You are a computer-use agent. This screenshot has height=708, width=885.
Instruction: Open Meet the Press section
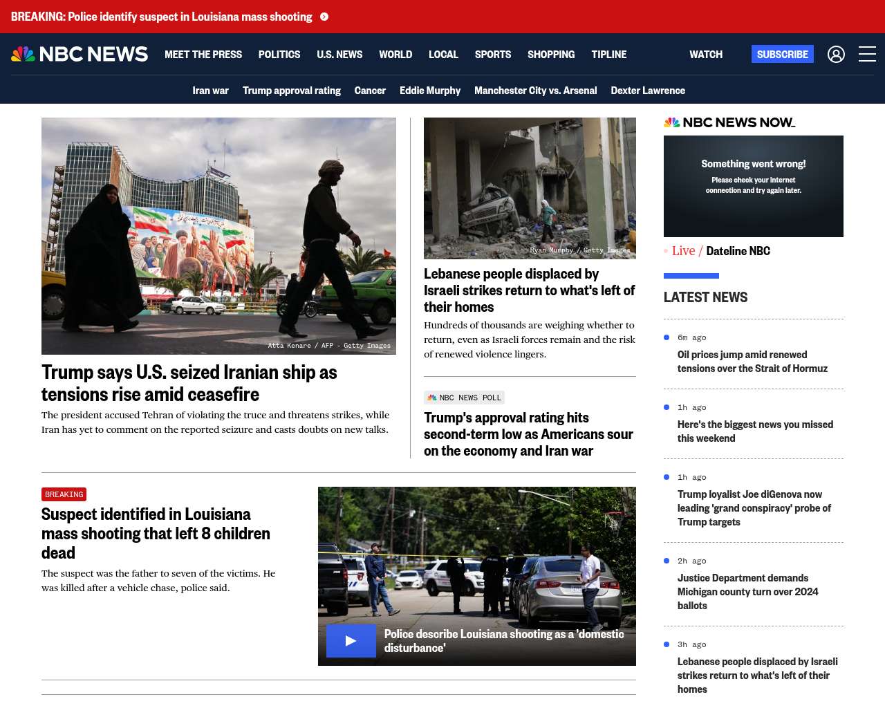(203, 54)
